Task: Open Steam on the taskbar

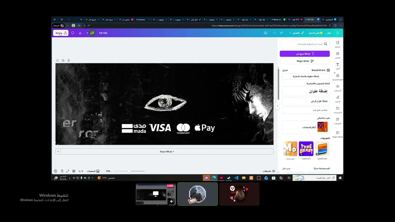Action: [229, 178]
